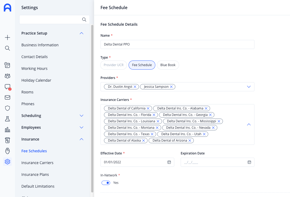This screenshot has width=290, height=197.
Task: Open Expiration Date calendar picker icon
Action: [249, 162]
